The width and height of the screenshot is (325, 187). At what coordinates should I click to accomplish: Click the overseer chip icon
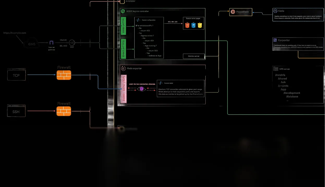[122, 1]
